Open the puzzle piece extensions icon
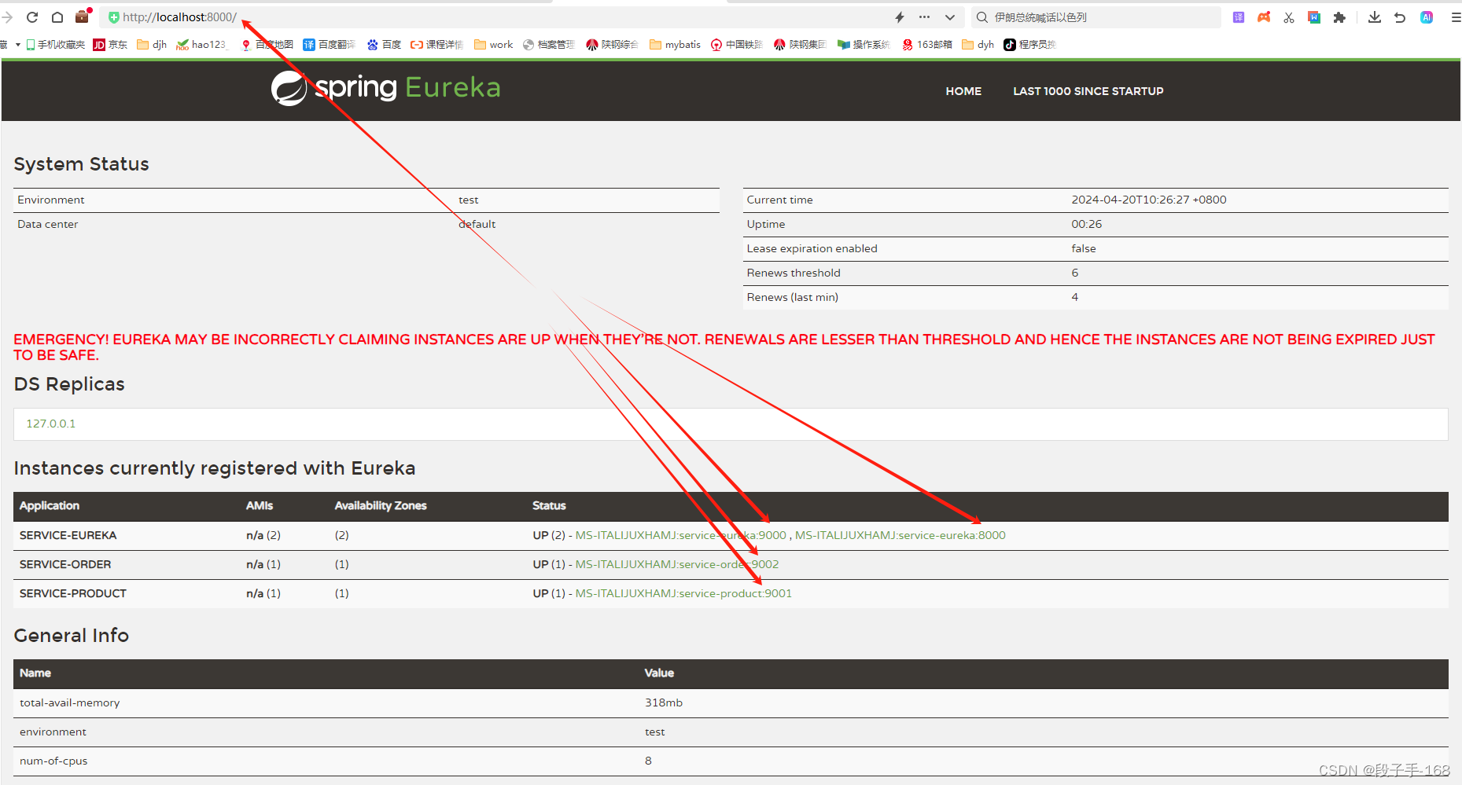The height and width of the screenshot is (785, 1462). (x=1339, y=17)
